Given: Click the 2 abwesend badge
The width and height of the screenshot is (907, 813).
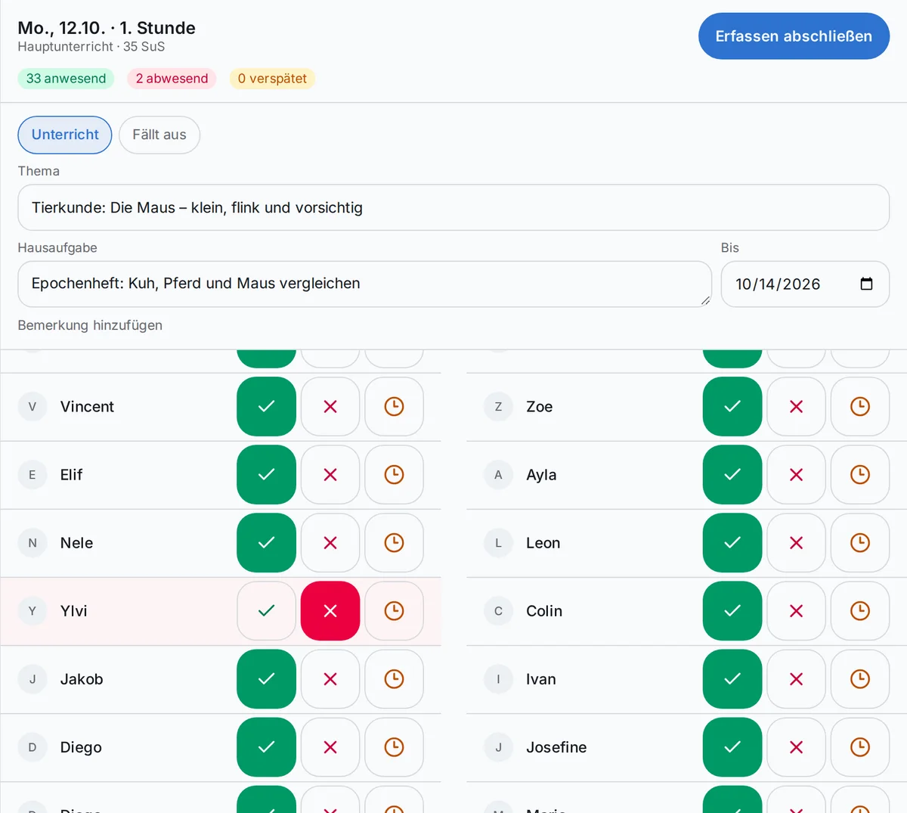Looking at the screenshot, I should 172,79.
